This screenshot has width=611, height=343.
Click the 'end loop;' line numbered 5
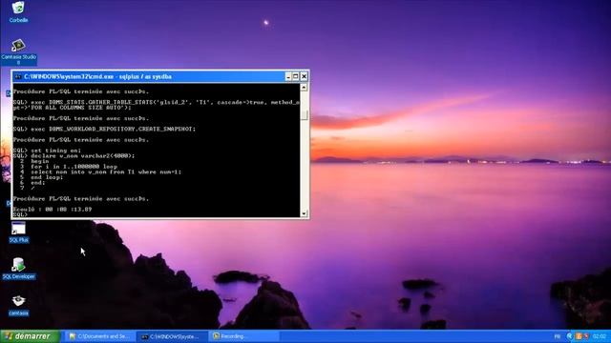tap(41, 177)
